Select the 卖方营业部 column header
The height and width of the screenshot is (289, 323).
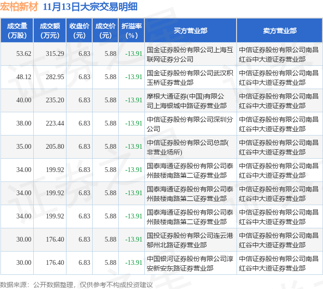[x=279, y=30]
